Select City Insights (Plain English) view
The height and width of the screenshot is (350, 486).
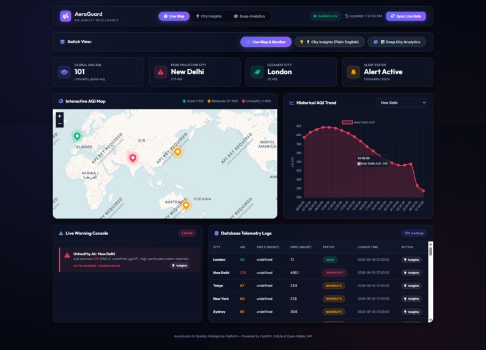(329, 42)
